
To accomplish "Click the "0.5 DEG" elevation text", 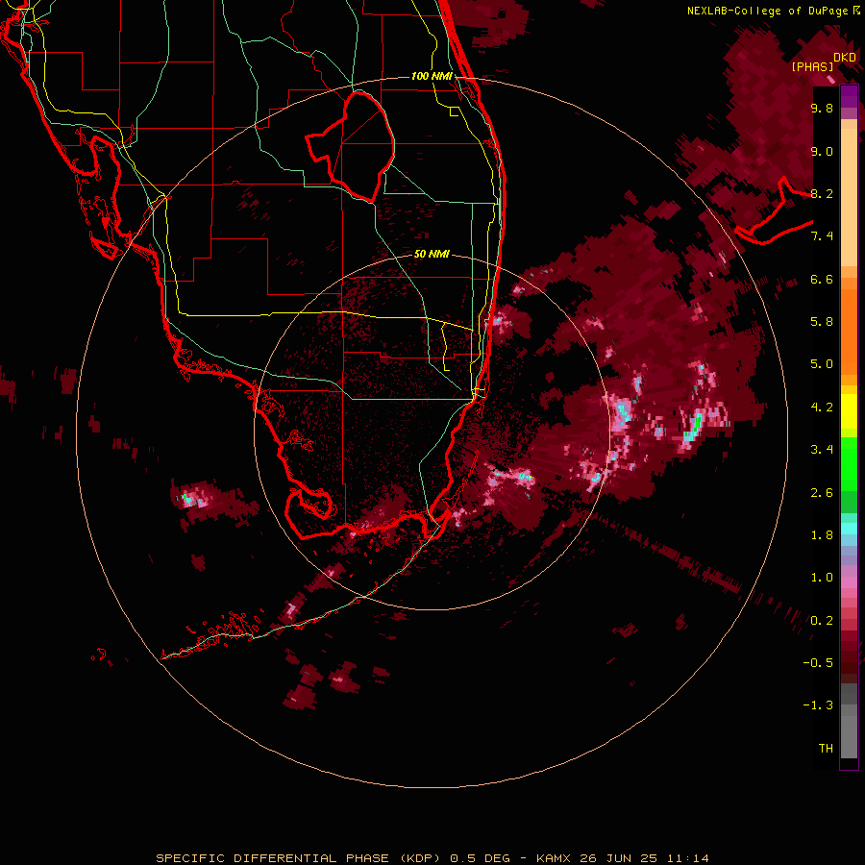I will [x=479, y=858].
